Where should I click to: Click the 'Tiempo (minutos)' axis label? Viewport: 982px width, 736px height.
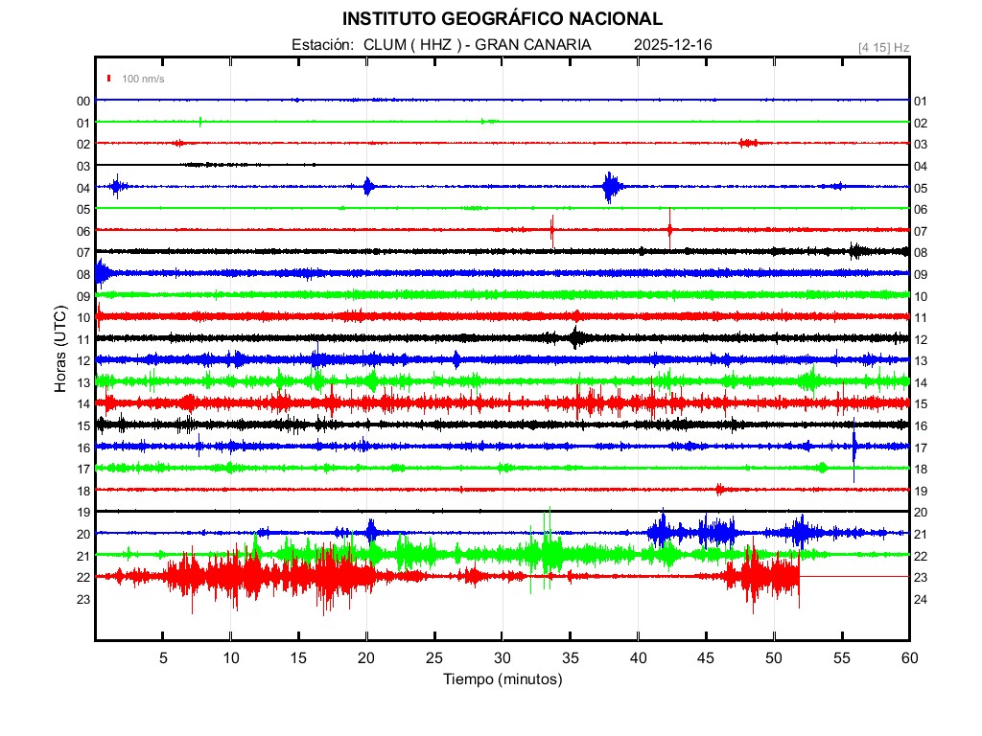point(502,679)
